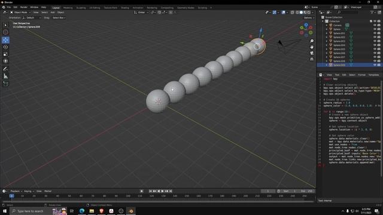Open the Global transform orientation dropdown
Screen dimensions: 383x215
click(x=141, y=12)
